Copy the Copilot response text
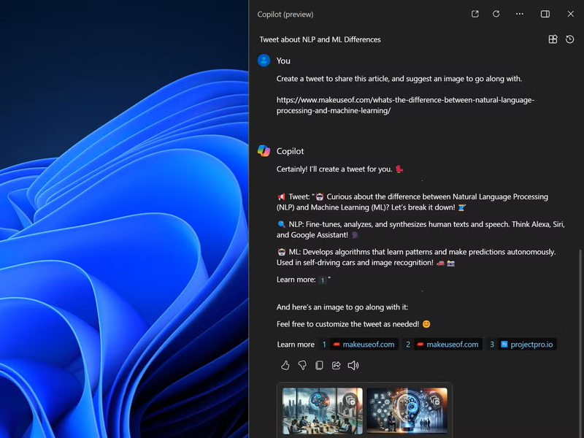Image resolution: width=584 pixels, height=438 pixels. (319, 365)
